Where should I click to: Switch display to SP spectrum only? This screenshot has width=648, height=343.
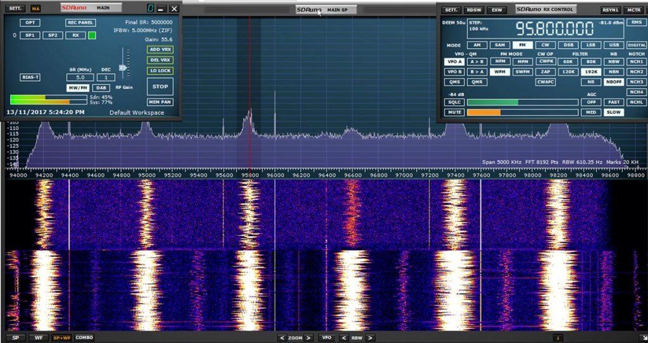point(16,338)
